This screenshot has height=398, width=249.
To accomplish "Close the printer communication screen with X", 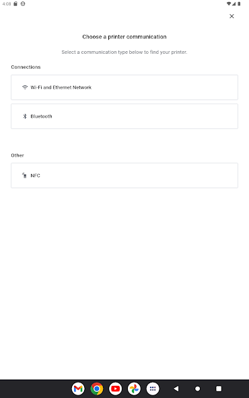I will pyautogui.click(x=232, y=16).
